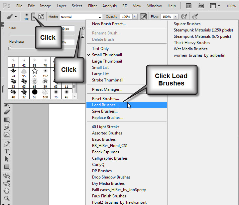
Task: Click the Flow value field
Action: (x=167, y=17)
